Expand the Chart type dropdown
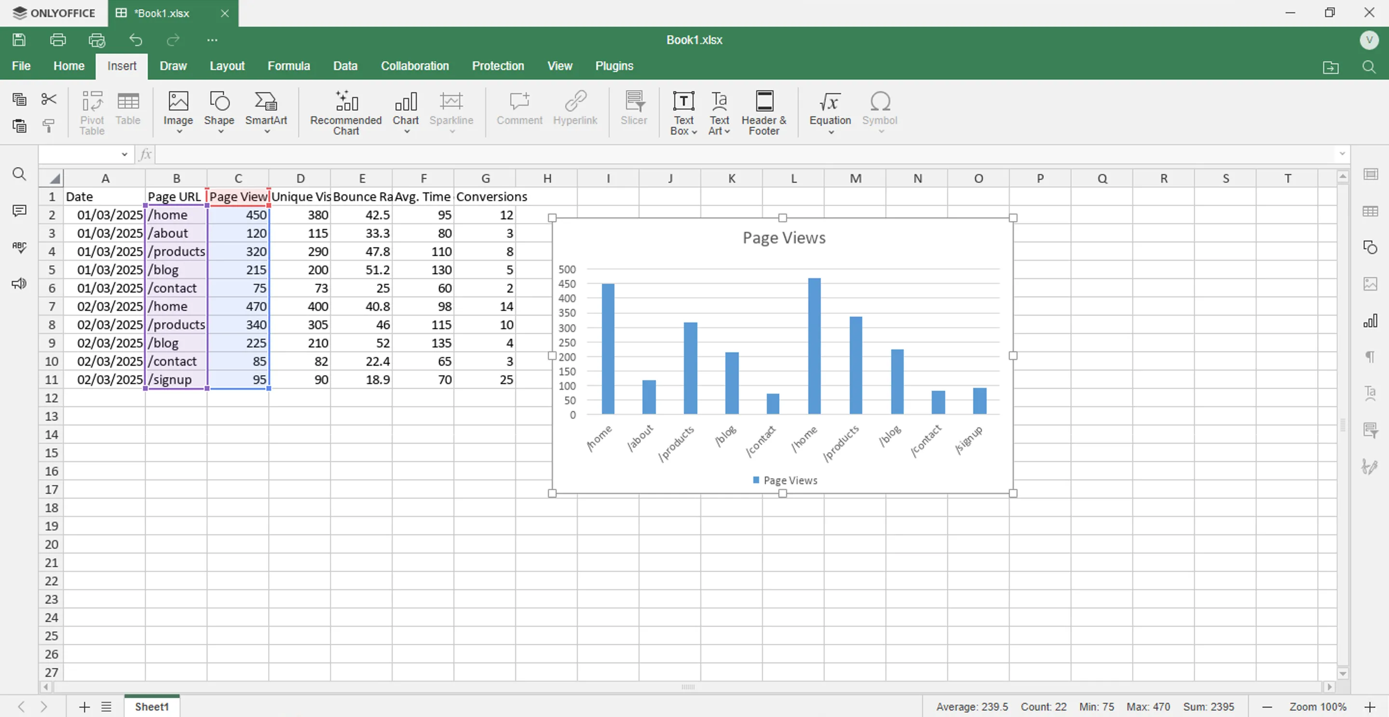1389x717 pixels. 406,131
